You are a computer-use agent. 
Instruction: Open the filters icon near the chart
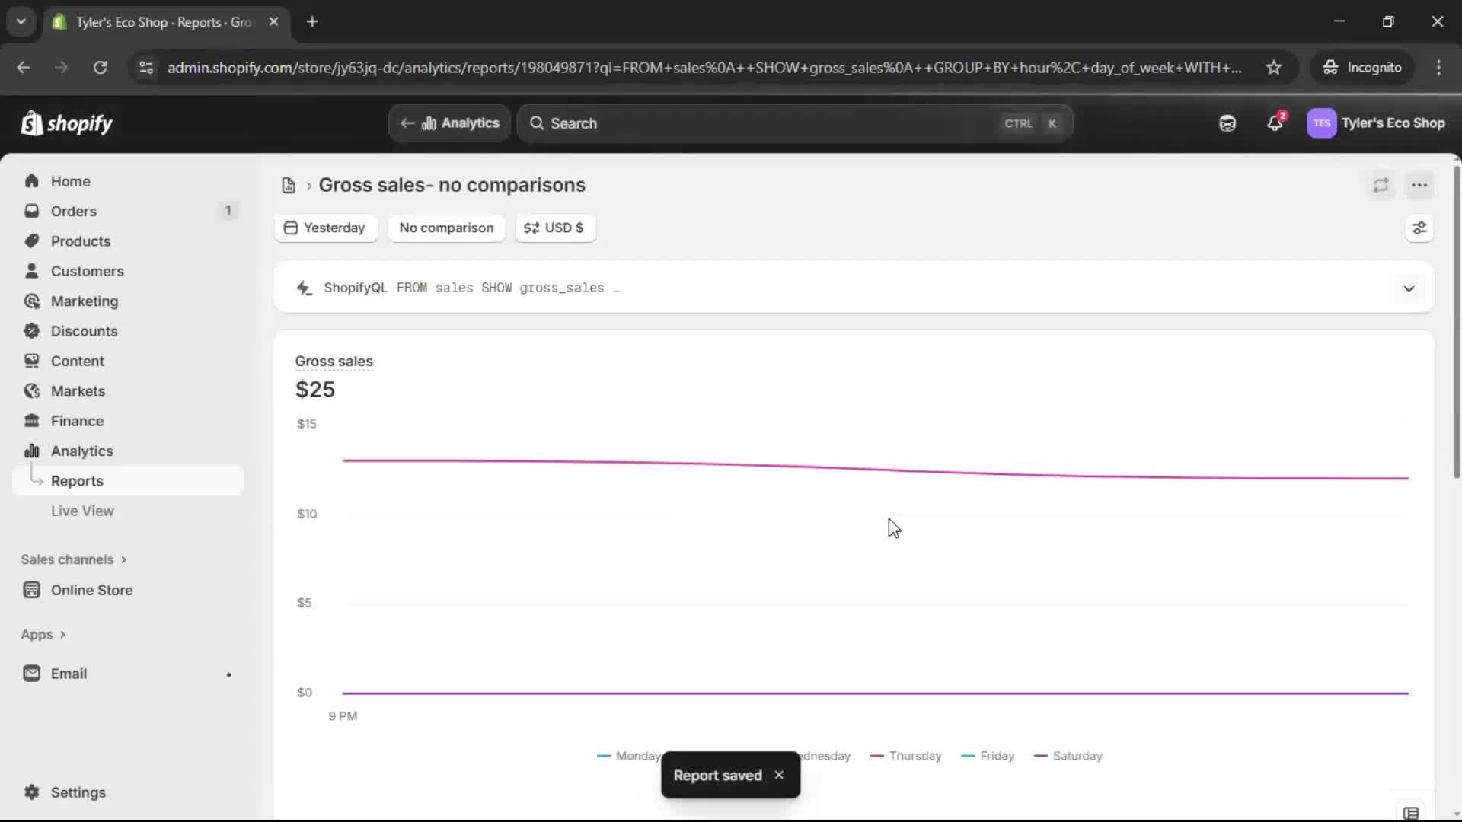1419,228
